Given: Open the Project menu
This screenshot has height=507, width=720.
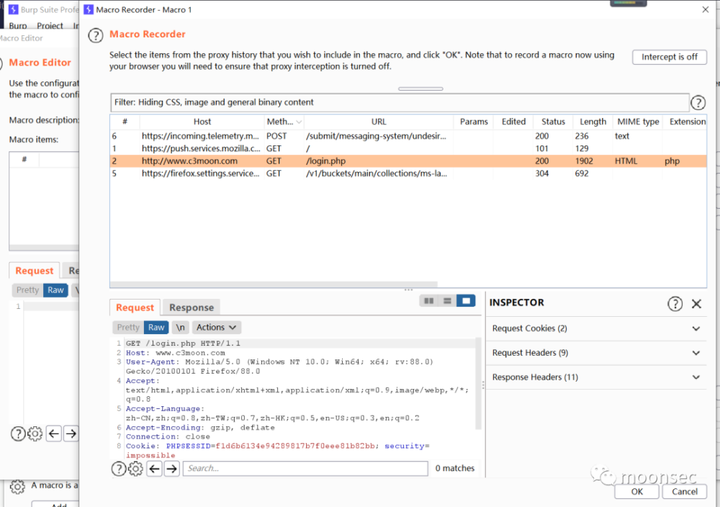Looking at the screenshot, I should (x=50, y=26).
